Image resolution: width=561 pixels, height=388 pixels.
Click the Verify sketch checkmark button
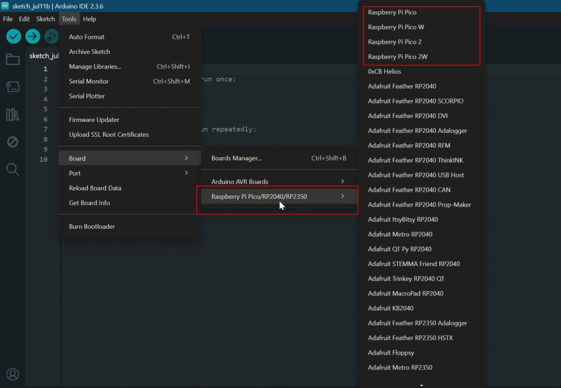tap(14, 36)
